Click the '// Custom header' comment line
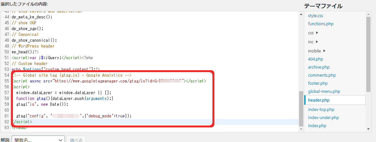 coord(30,63)
